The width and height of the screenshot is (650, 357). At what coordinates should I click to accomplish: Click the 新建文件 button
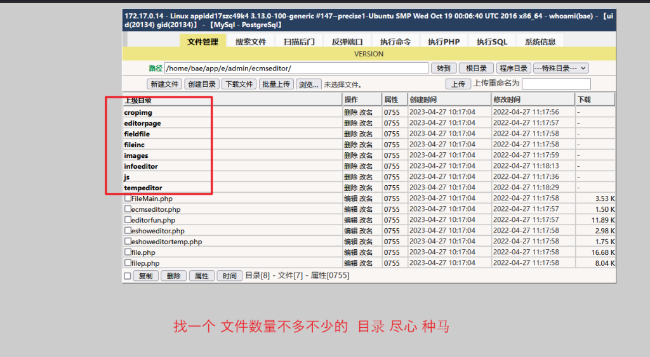164,84
